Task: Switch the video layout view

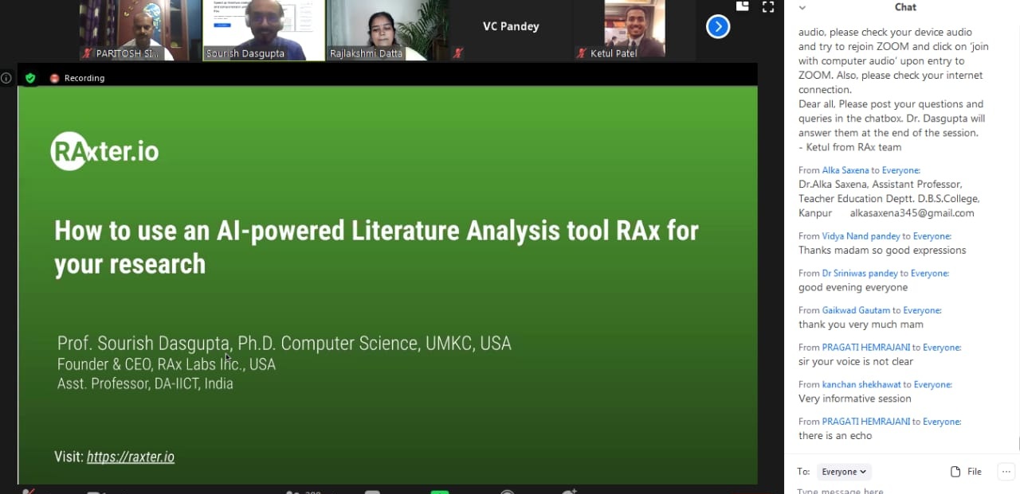Action: tap(743, 6)
